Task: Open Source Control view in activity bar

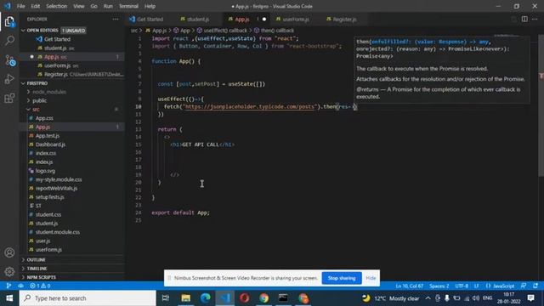Action: pos(9,60)
